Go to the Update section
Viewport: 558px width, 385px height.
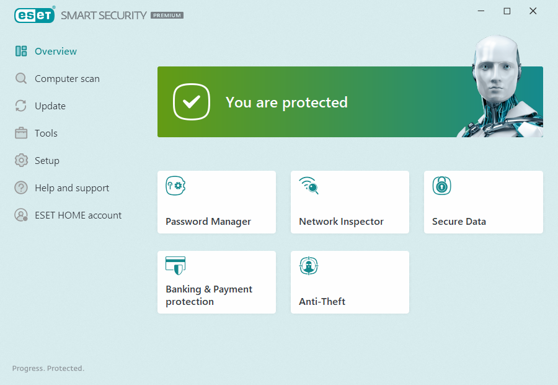tap(50, 106)
